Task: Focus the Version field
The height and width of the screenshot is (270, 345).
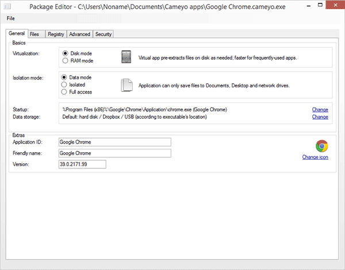Action: 82,164
